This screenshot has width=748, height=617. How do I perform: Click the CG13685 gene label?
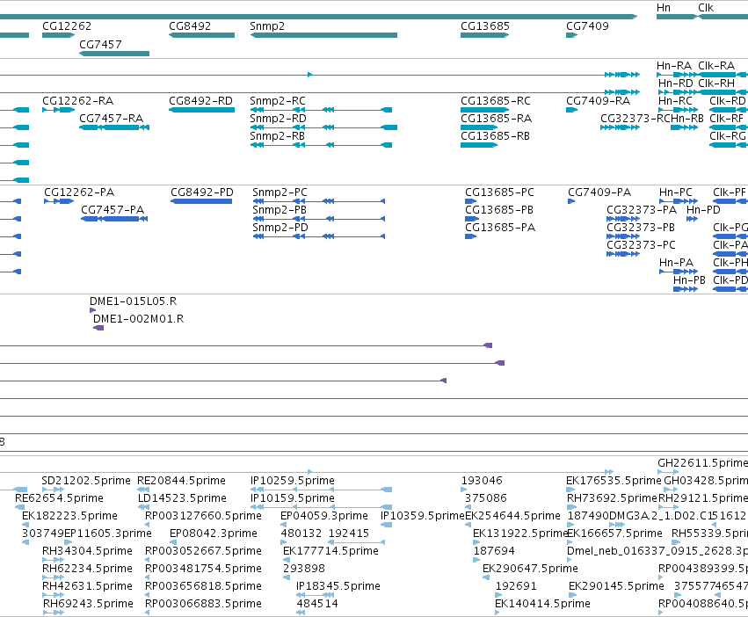point(485,25)
